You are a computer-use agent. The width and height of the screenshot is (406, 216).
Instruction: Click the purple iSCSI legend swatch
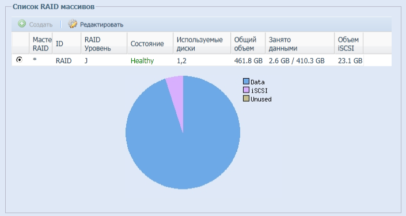pyautogui.click(x=246, y=90)
